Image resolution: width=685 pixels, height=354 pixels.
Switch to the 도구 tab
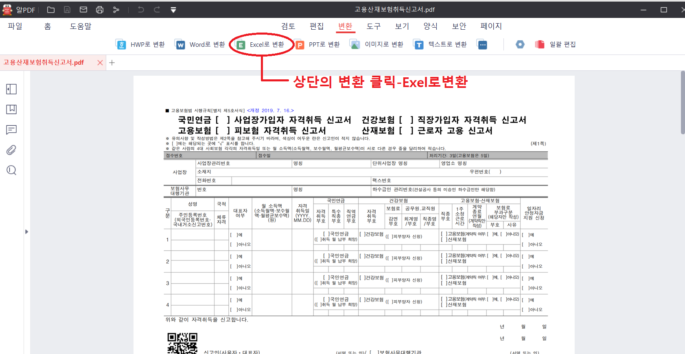[374, 26]
